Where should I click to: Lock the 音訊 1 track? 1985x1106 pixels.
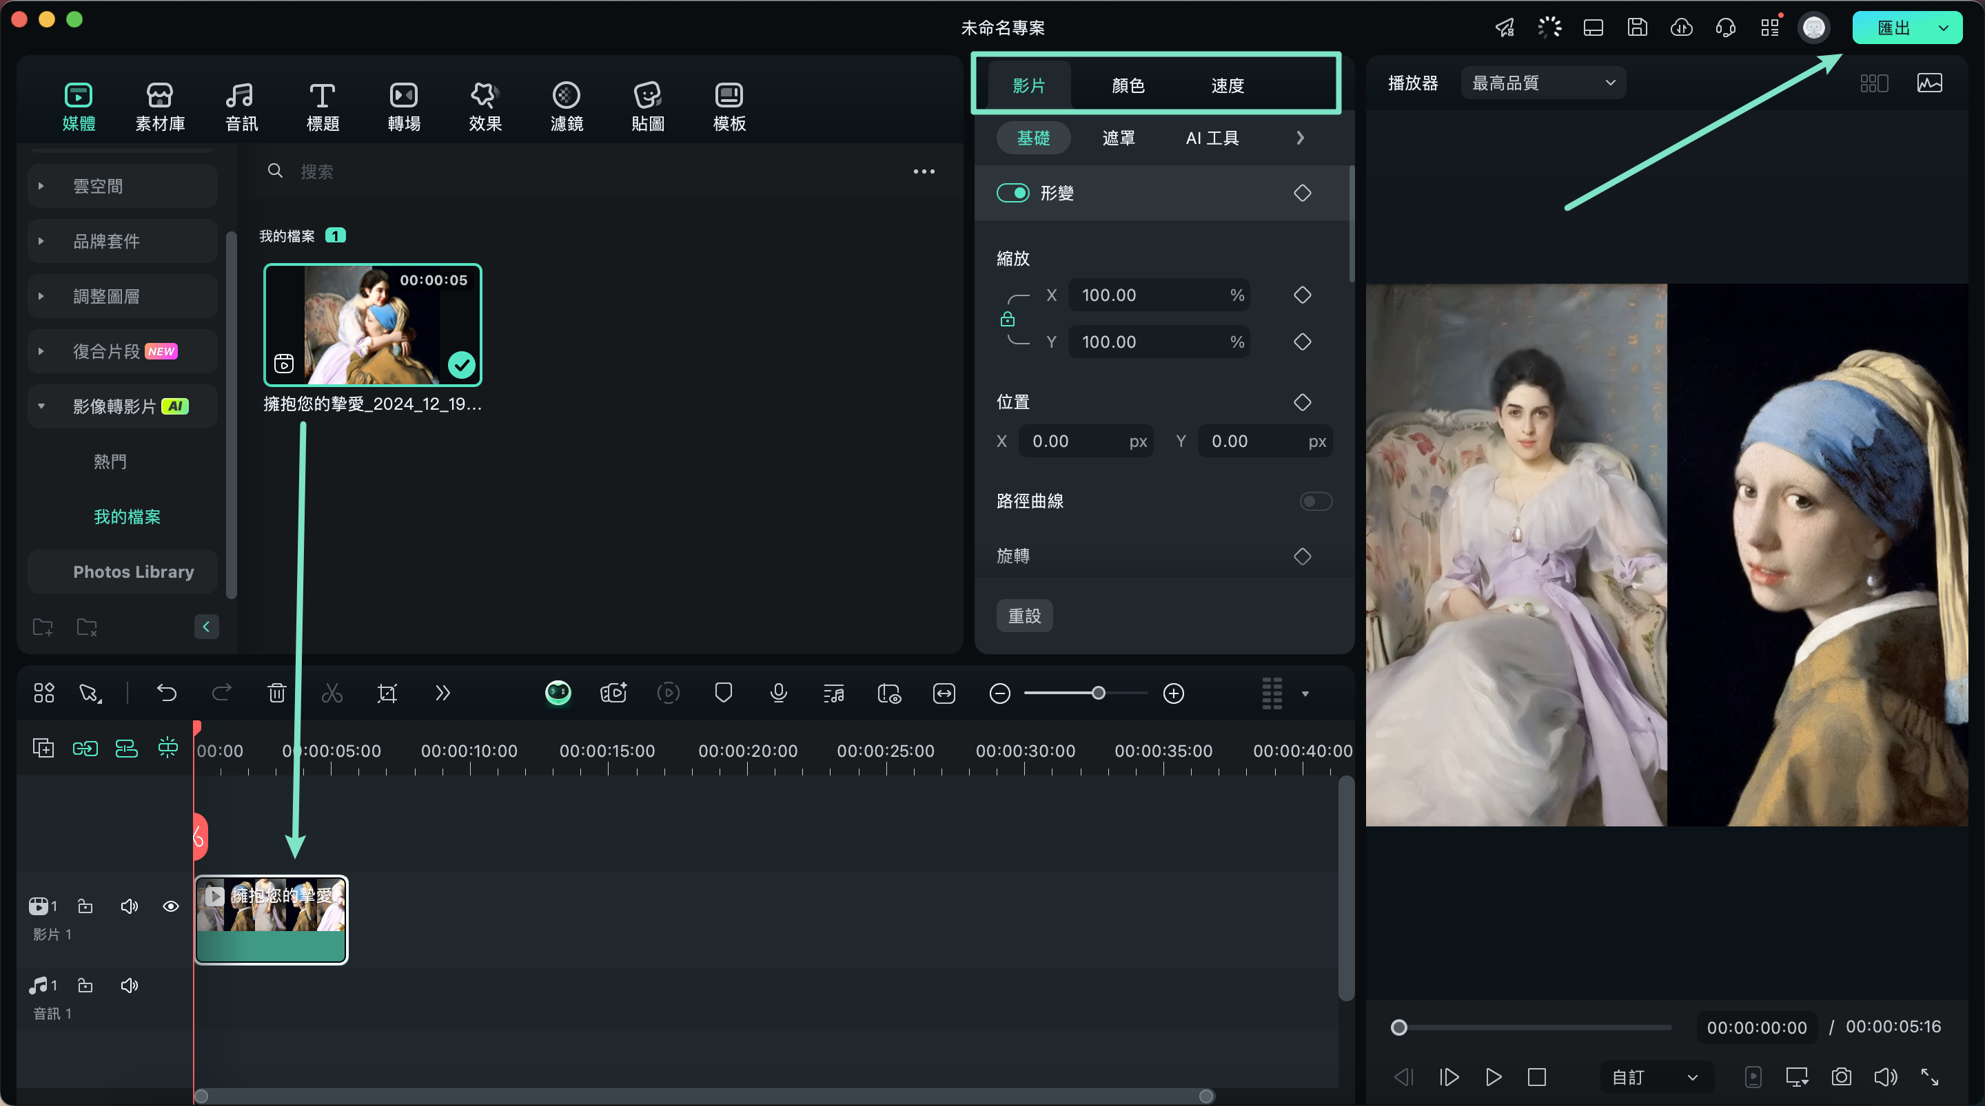[x=85, y=986]
